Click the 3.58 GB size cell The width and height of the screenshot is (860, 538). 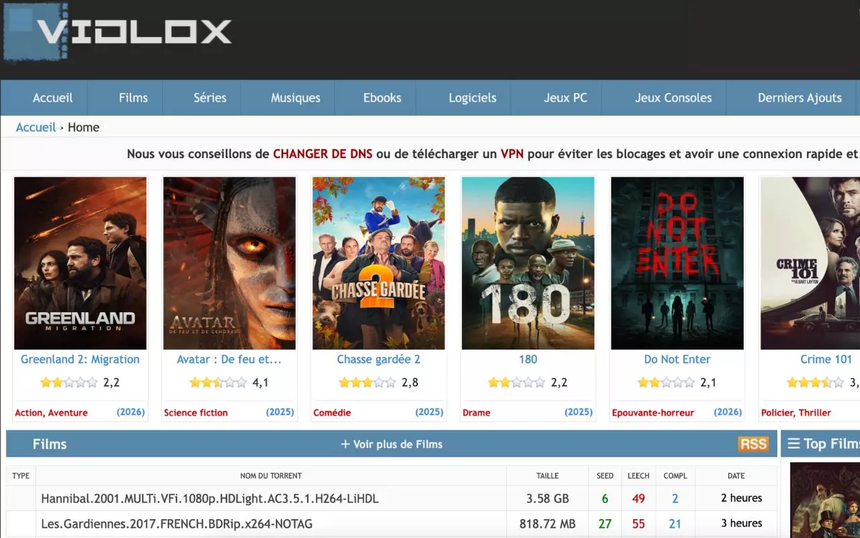point(548,499)
